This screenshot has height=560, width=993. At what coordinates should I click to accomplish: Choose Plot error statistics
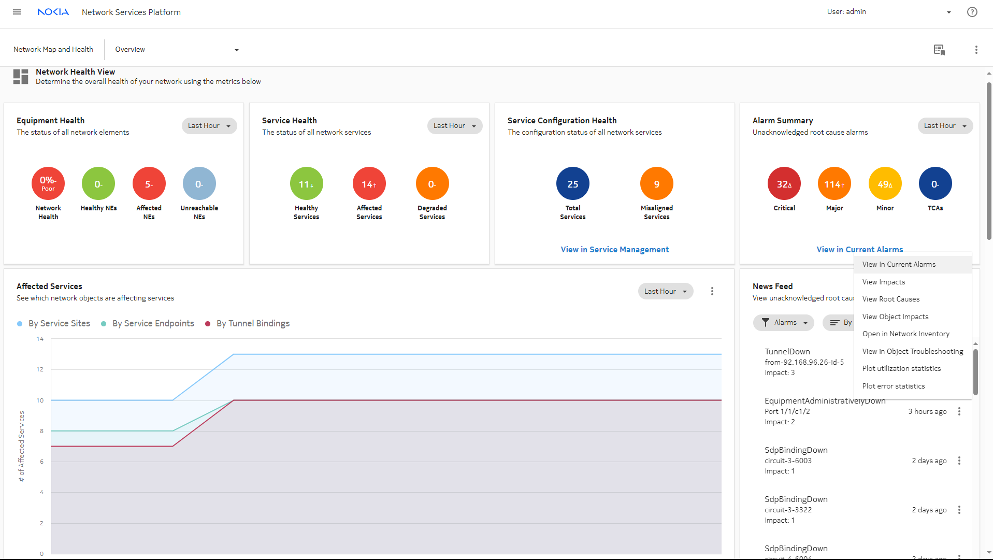point(913,386)
